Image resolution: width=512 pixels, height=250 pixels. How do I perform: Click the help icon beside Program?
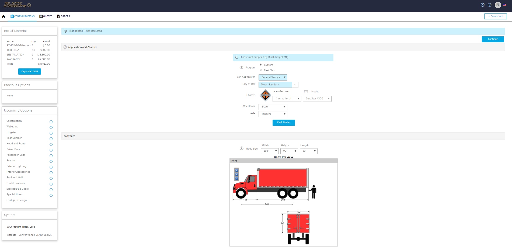coord(241,68)
